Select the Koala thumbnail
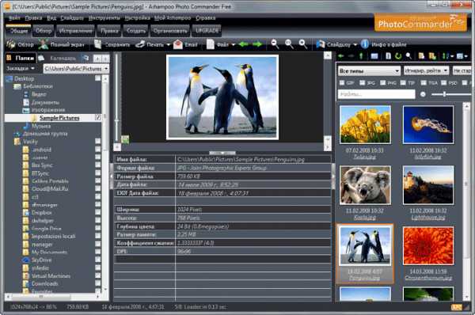This screenshot has height=315, width=475. [365, 184]
